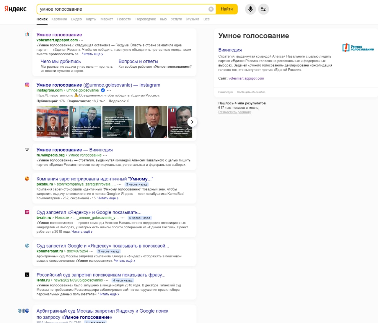This screenshot has height=323, width=378.
Task: Click the verified badge beside umnoe.golosovanie
Action: 103,90
